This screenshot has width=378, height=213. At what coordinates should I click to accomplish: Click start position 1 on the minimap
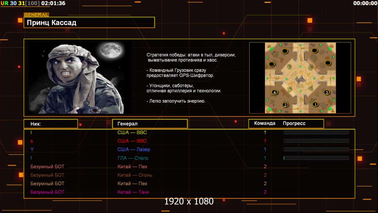point(315,104)
